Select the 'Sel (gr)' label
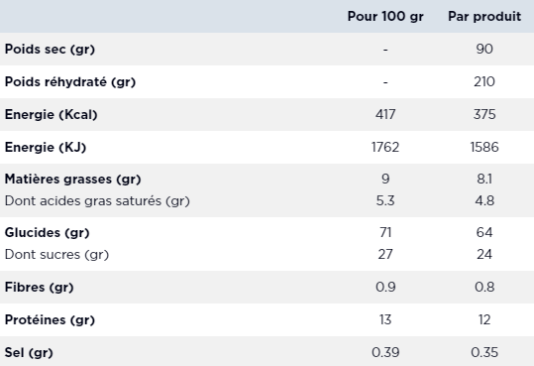The width and height of the screenshot is (534, 366). coord(29,353)
